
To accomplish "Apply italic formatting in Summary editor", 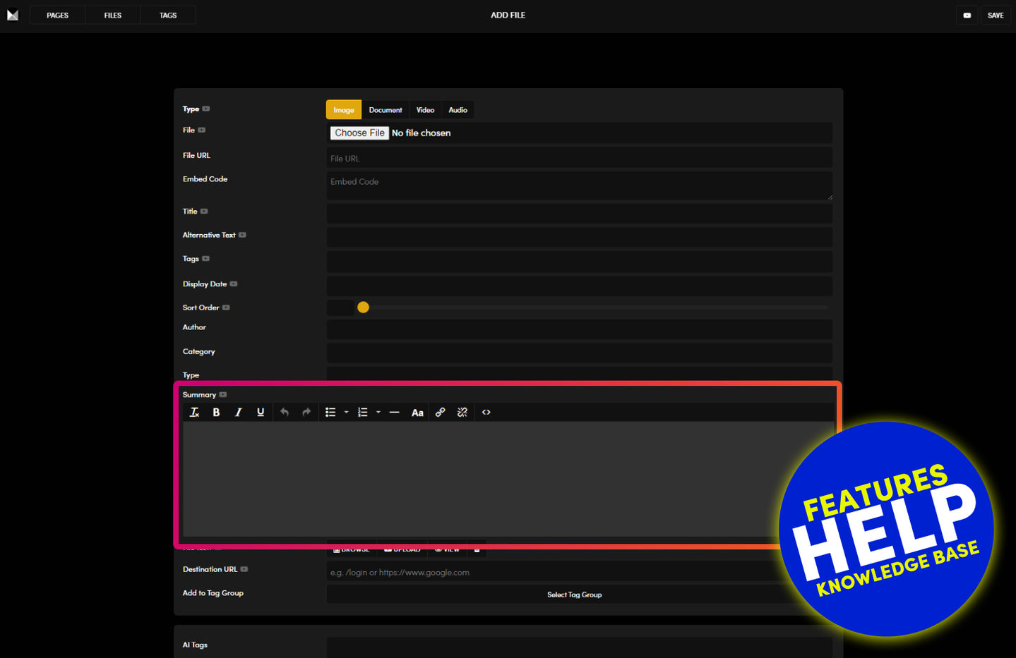I will click(x=238, y=413).
